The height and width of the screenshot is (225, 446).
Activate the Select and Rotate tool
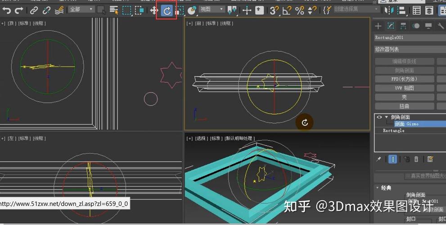pos(167,10)
